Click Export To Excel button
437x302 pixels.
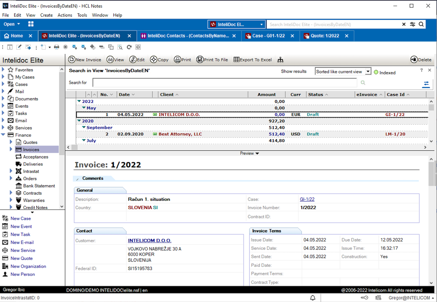(252, 60)
